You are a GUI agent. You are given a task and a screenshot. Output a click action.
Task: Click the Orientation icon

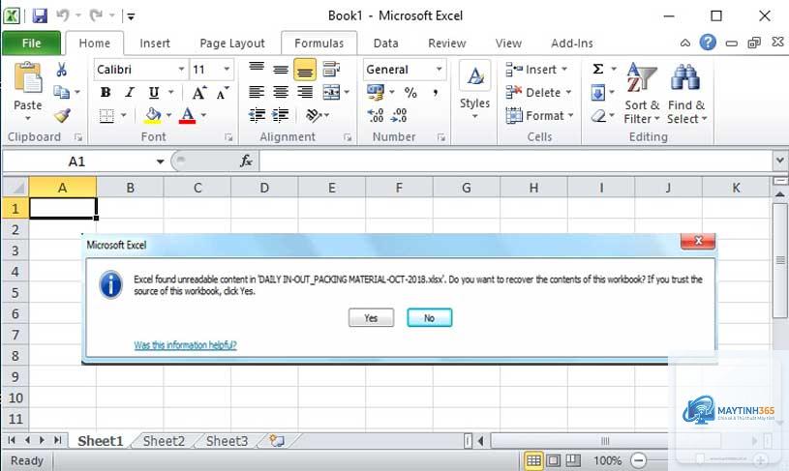(x=314, y=116)
